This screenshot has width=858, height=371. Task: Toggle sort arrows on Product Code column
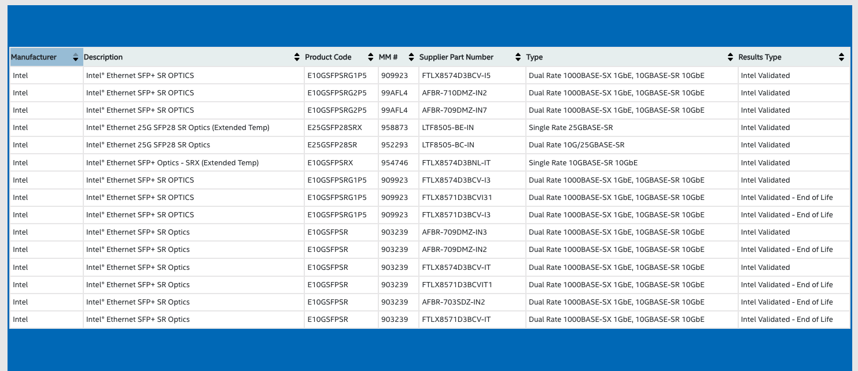pyautogui.click(x=371, y=57)
